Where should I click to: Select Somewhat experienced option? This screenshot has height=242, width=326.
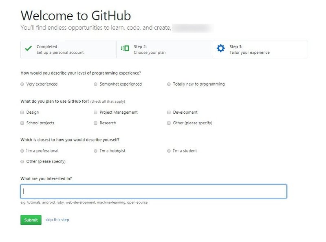pyautogui.click(x=95, y=84)
